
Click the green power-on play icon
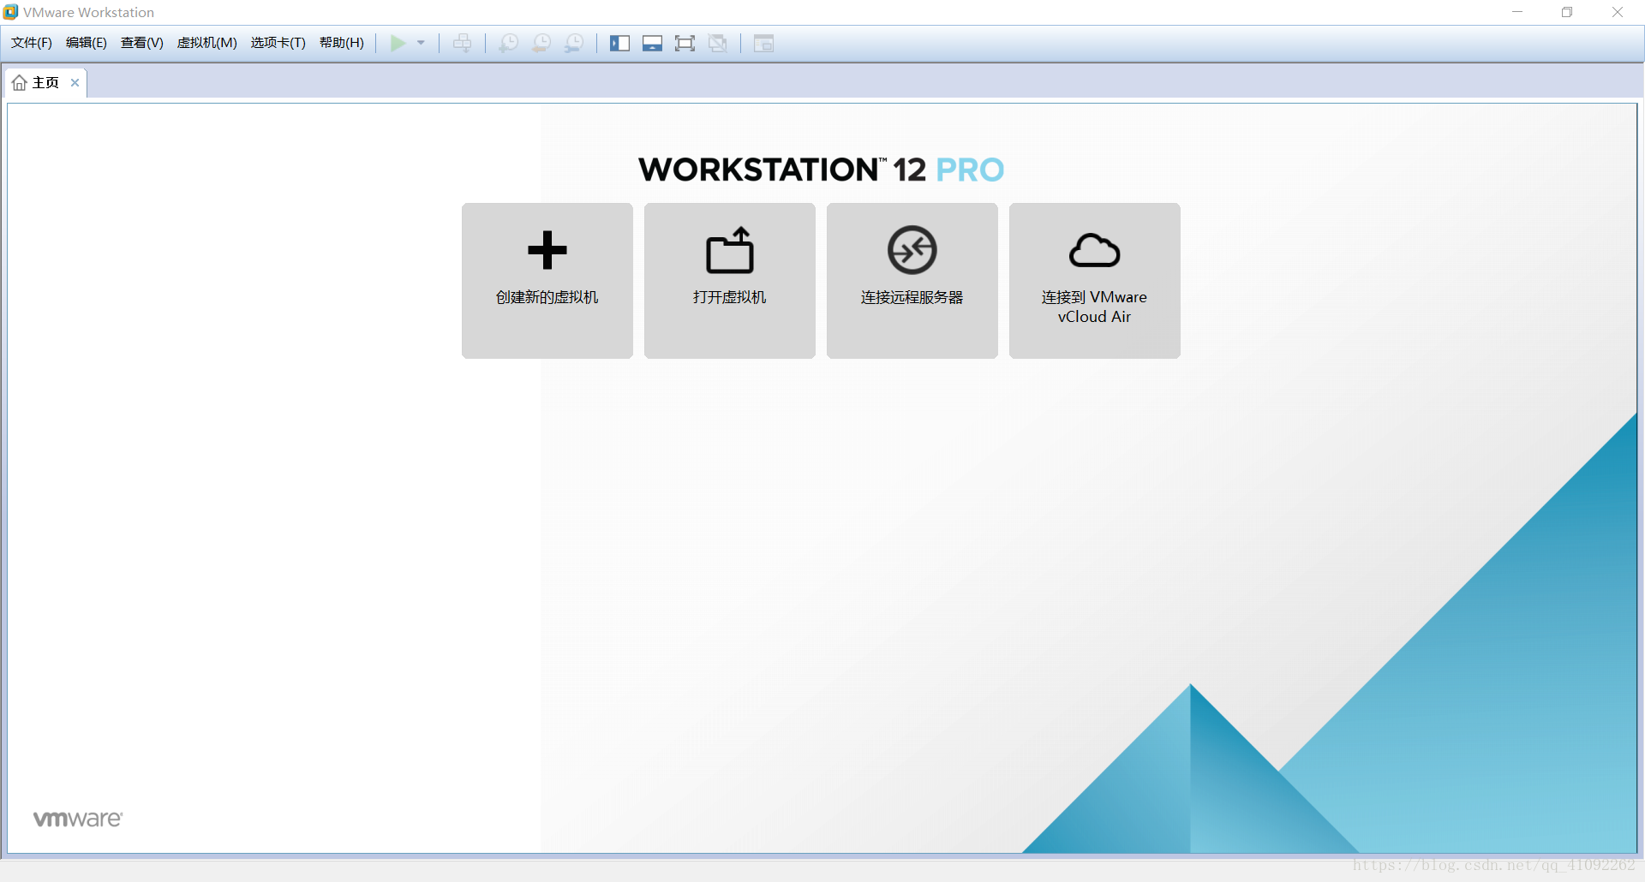[398, 43]
